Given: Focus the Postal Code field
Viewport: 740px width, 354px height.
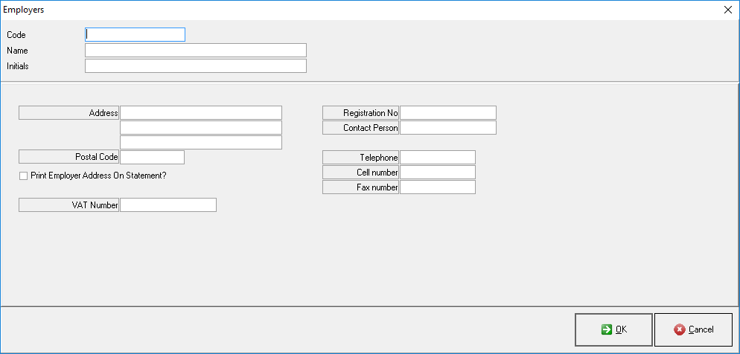Looking at the screenshot, I should coord(152,157).
